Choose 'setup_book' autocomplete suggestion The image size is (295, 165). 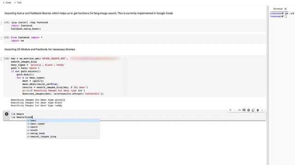pyautogui.click(x=63, y=133)
